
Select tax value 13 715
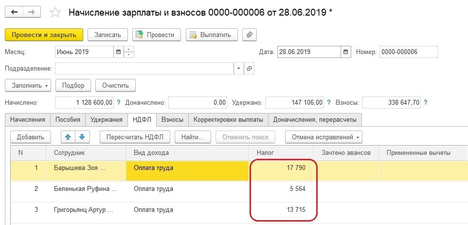coord(295,210)
